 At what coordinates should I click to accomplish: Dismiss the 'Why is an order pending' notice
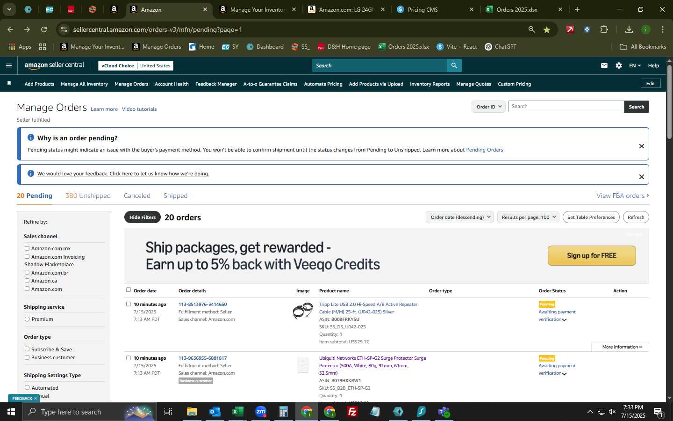641,146
